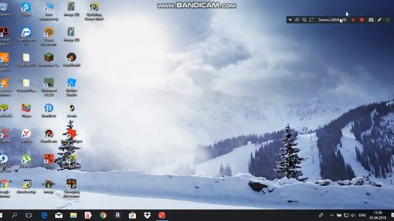The width and height of the screenshot is (394, 221).
Task: Open the taskbar clock and date
Action: tap(377, 215)
